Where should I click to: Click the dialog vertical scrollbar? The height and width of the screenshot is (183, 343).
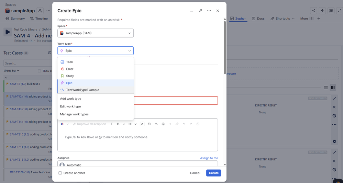[225, 47]
